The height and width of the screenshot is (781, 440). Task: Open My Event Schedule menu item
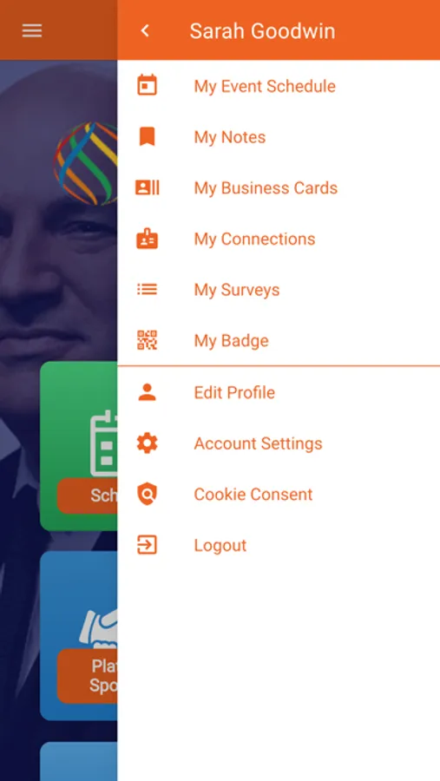tap(265, 86)
